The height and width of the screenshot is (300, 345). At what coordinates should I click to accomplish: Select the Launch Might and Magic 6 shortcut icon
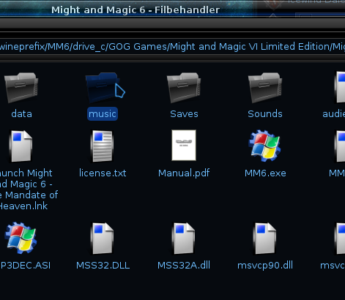click(21, 146)
